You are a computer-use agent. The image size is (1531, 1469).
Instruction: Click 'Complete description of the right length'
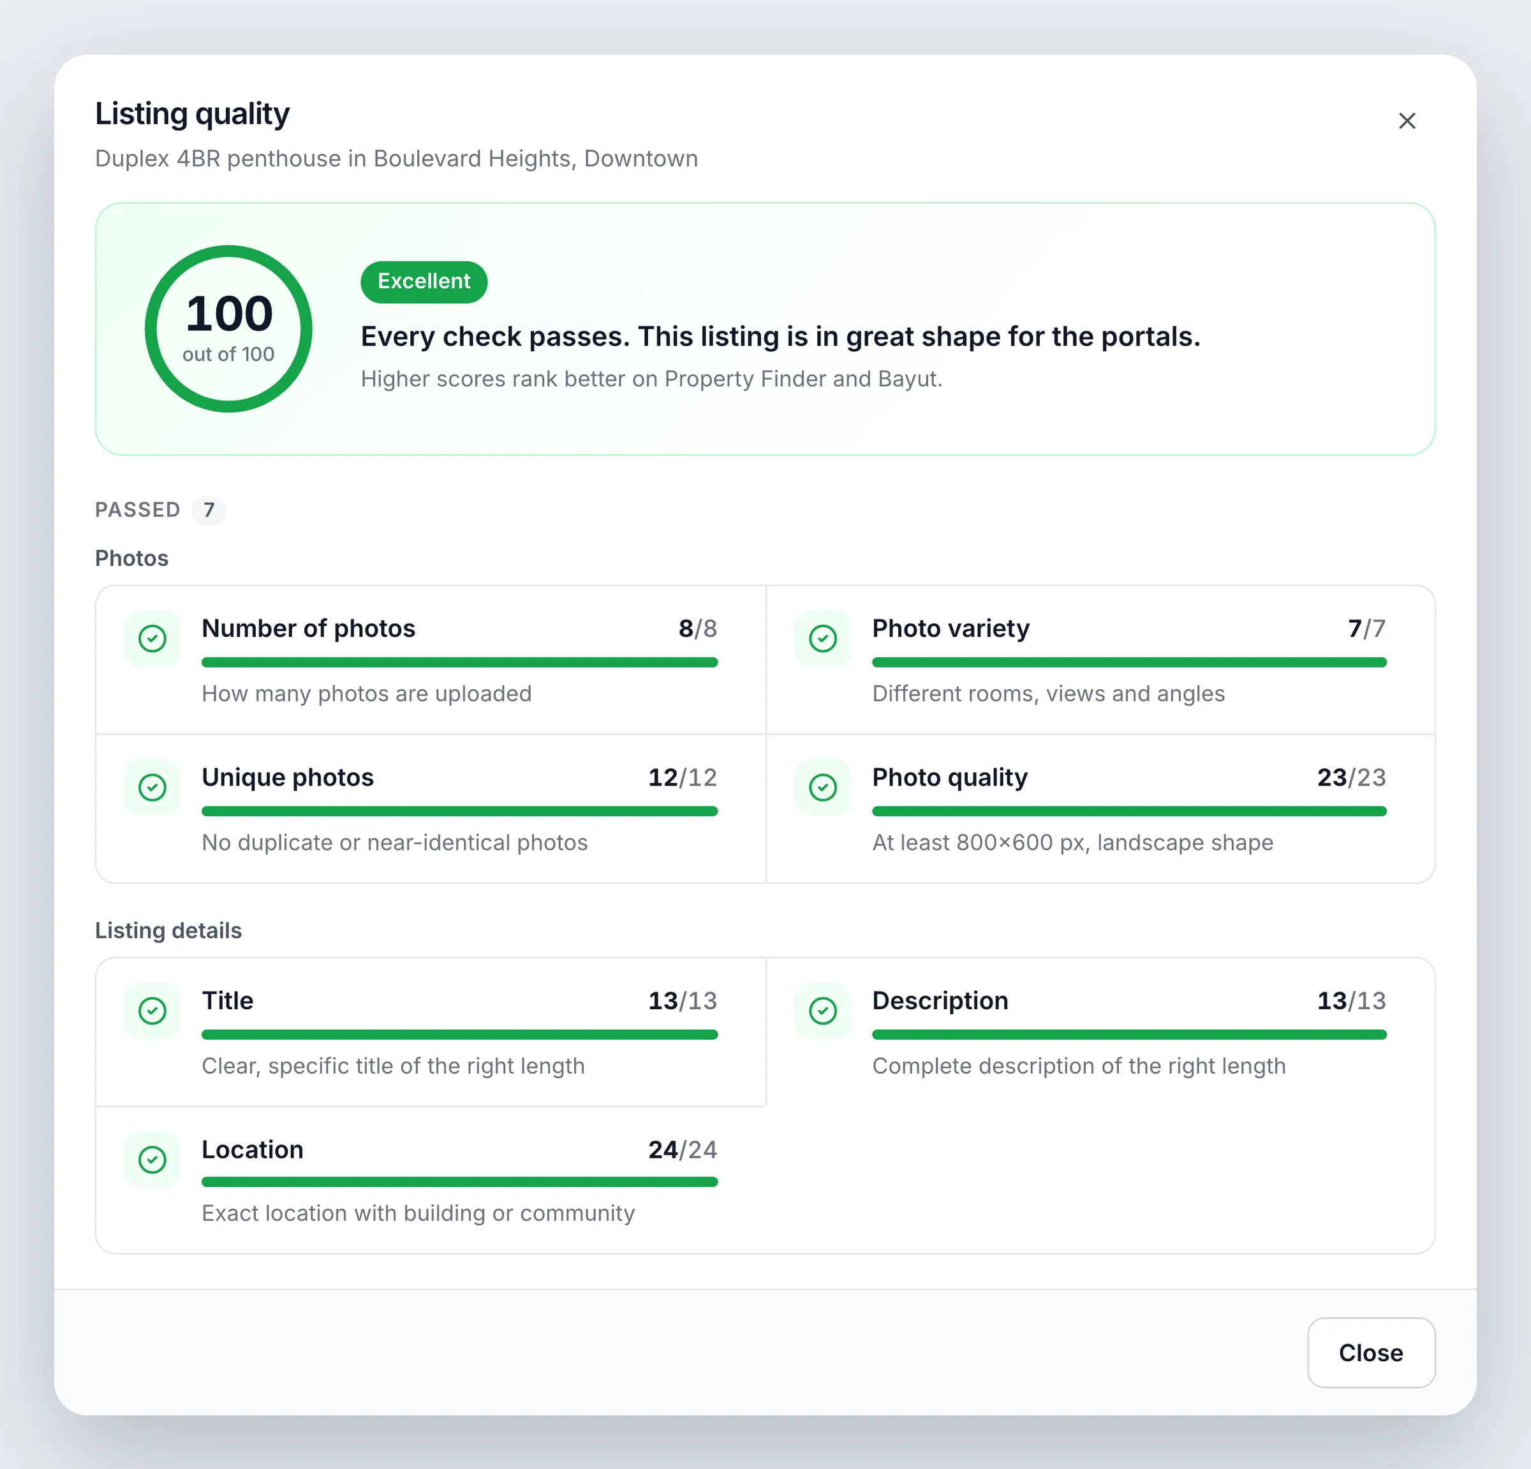click(x=1079, y=1066)
